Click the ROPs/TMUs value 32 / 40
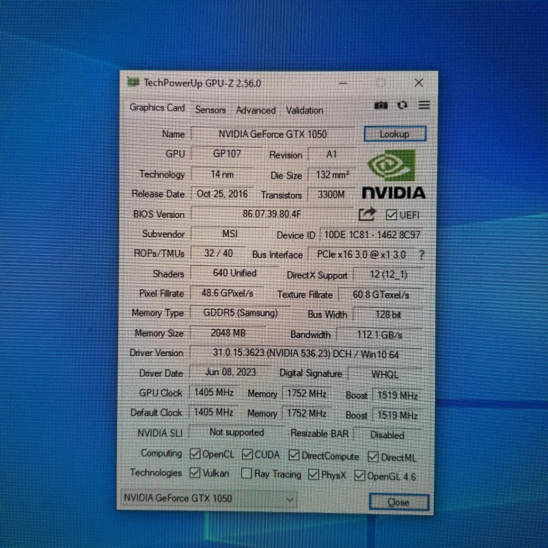The image size is (548, 548). (219, 253)
